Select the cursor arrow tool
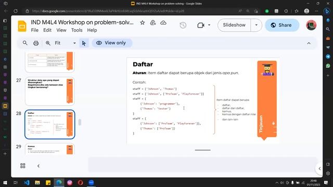333x187 pixels. (x=84, y=43)
